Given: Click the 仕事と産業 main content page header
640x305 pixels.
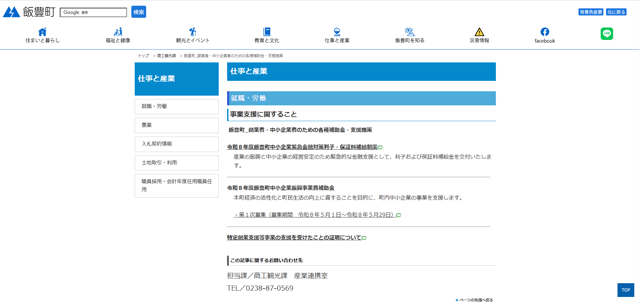Looking at the screenshot, I should click(361, 71).
